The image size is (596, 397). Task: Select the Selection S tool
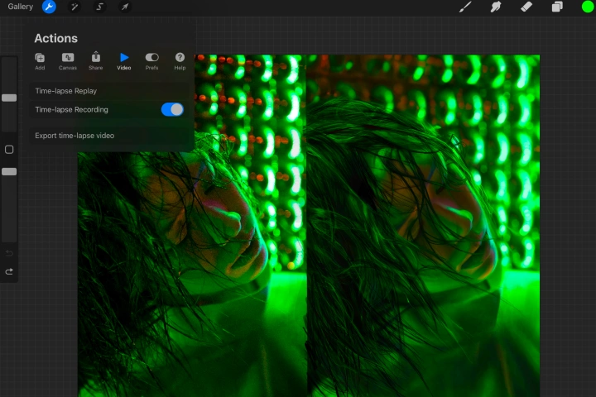click(x=99, y=7)
